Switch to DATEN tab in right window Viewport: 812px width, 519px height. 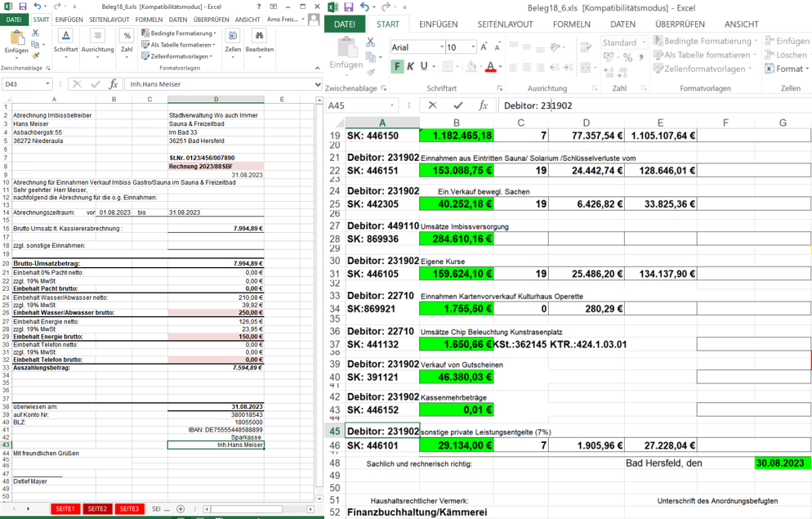(622, 25)
